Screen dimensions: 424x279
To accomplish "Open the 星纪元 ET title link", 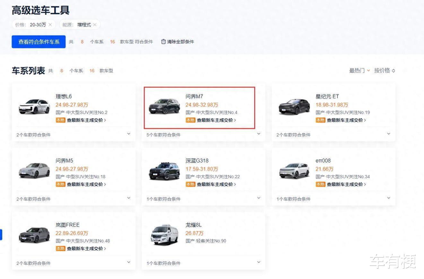I will click(327, 96).
